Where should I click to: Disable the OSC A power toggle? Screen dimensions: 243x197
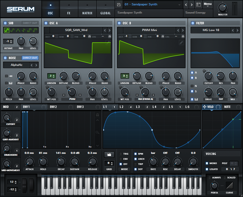pos(46,23)
